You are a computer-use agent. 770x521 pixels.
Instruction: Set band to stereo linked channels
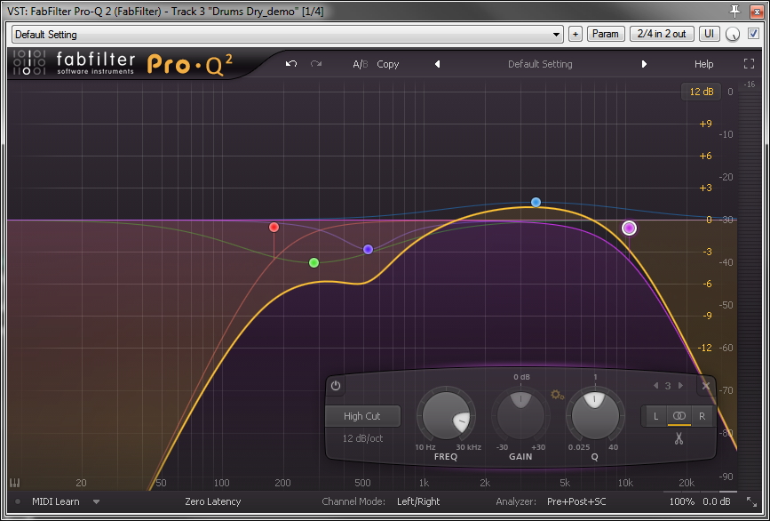[x=679, y=416]
